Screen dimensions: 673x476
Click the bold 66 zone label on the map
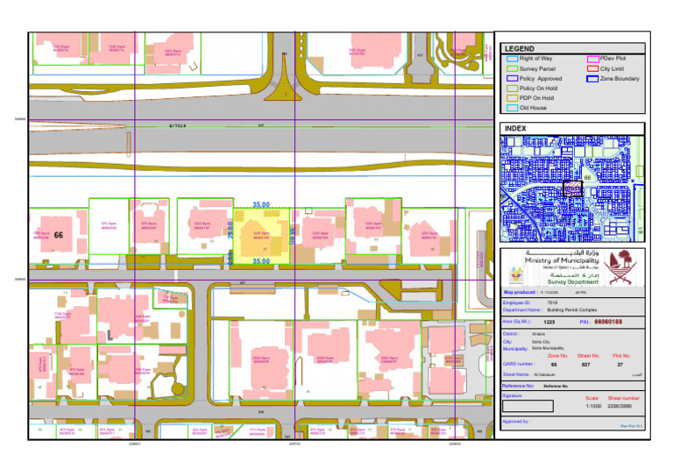pos(59,235)
